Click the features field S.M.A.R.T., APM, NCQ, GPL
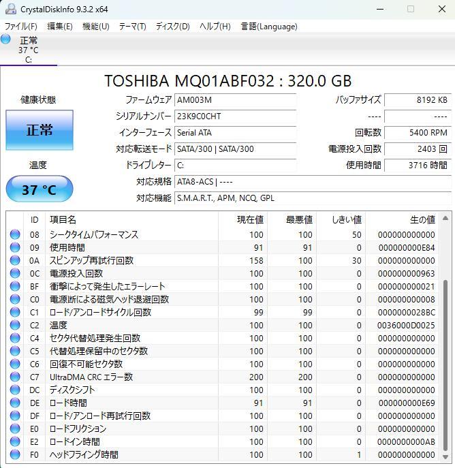Viewport: 455px width, 468px height. point(313,198)
